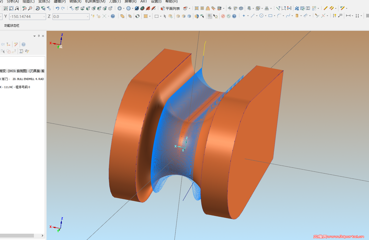
Task: Open the 实体(S) menu
Action: pyautogui.click(x=44, y=2)
